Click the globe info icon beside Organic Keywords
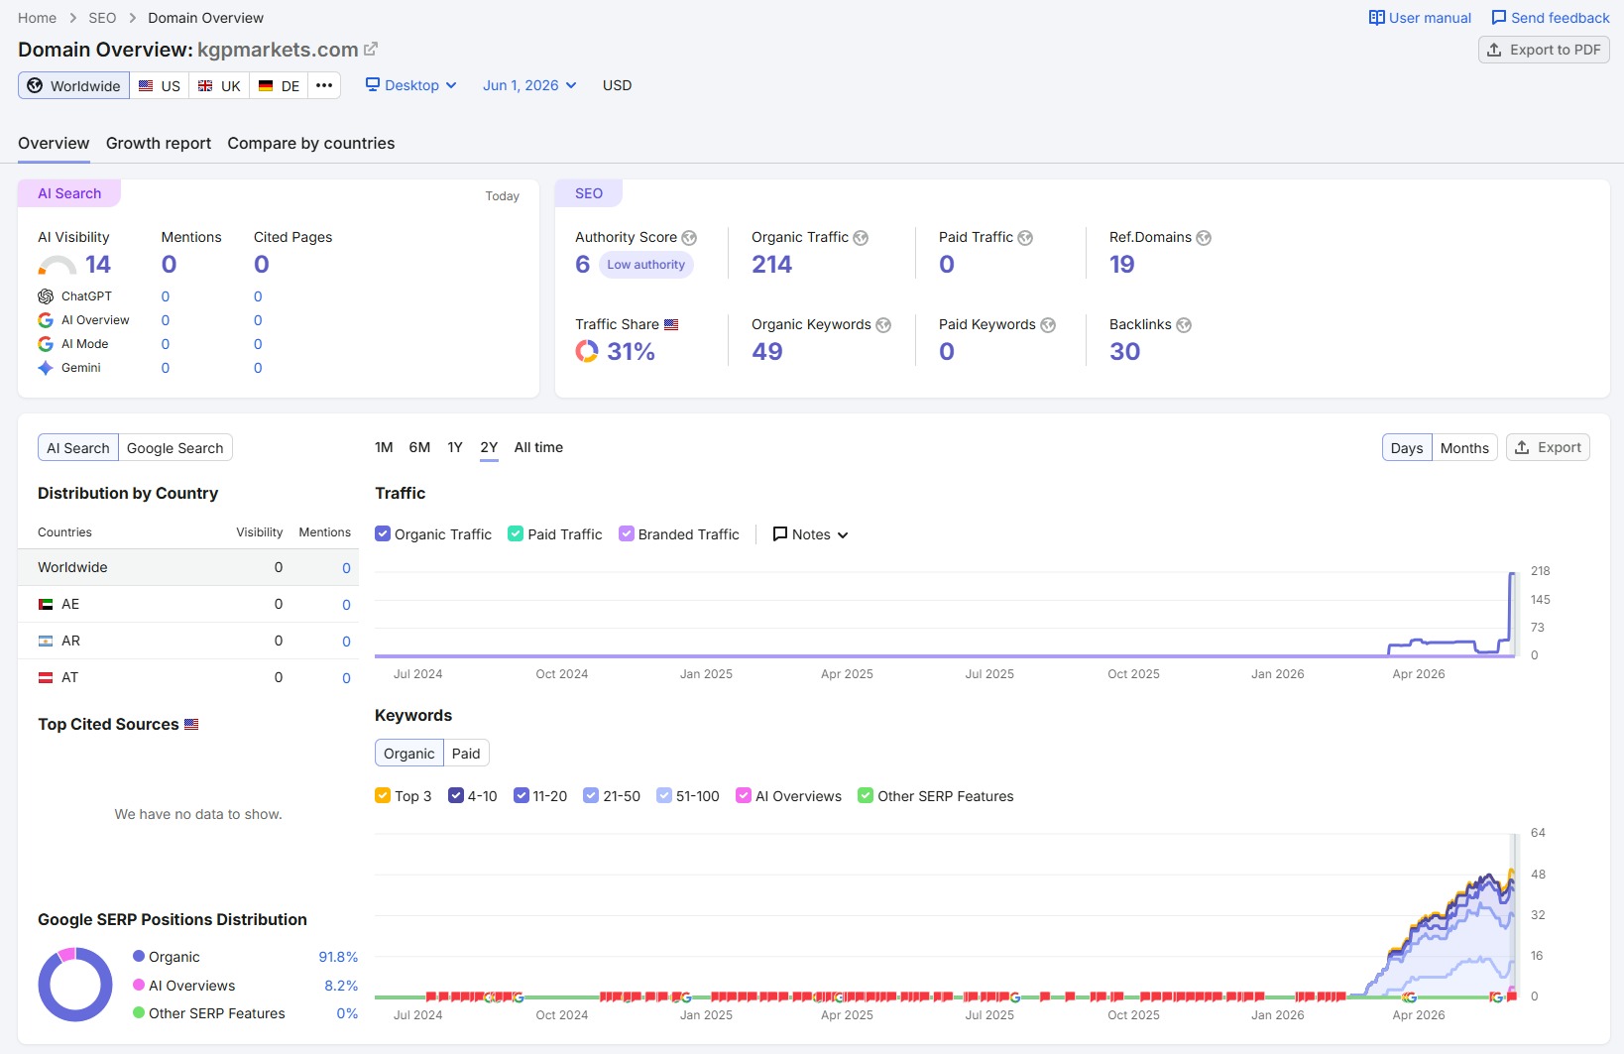The width and height of the screenshot is (1624, 1054). [883, 325]
